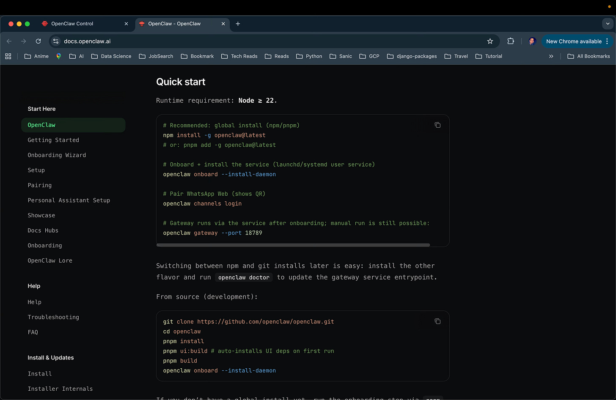Open the django-packages bookmarks folder
This screenshot has width=616, height=400.
tap(412, 56)
